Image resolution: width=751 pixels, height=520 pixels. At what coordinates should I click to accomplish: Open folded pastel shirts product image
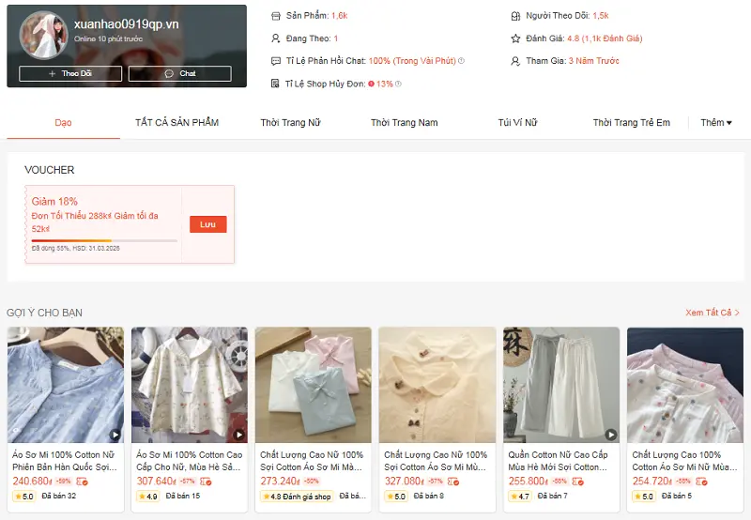point(314,385)
